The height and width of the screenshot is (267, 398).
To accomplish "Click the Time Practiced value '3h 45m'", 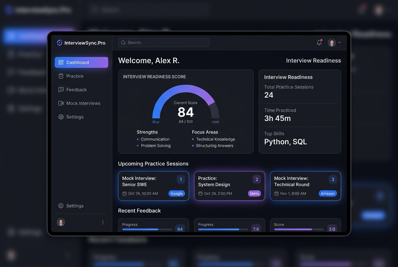I will point(277,118).
